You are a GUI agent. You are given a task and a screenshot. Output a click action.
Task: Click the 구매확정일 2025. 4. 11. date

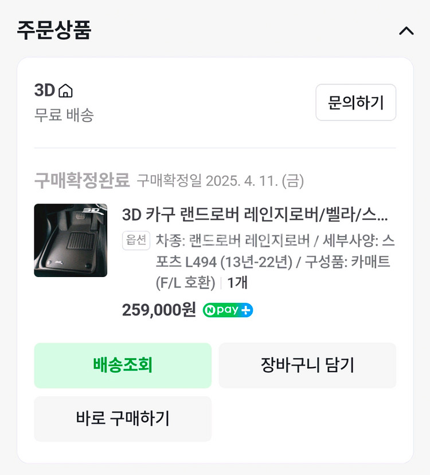tap(220, 181)
